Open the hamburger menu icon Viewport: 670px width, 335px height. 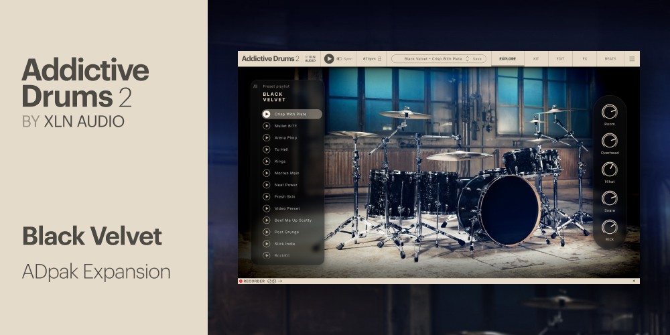(631, 59)
